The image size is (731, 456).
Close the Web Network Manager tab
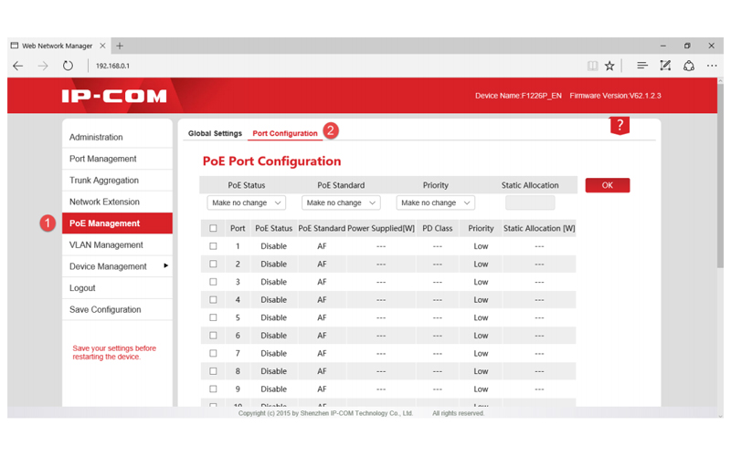point(102,46)
